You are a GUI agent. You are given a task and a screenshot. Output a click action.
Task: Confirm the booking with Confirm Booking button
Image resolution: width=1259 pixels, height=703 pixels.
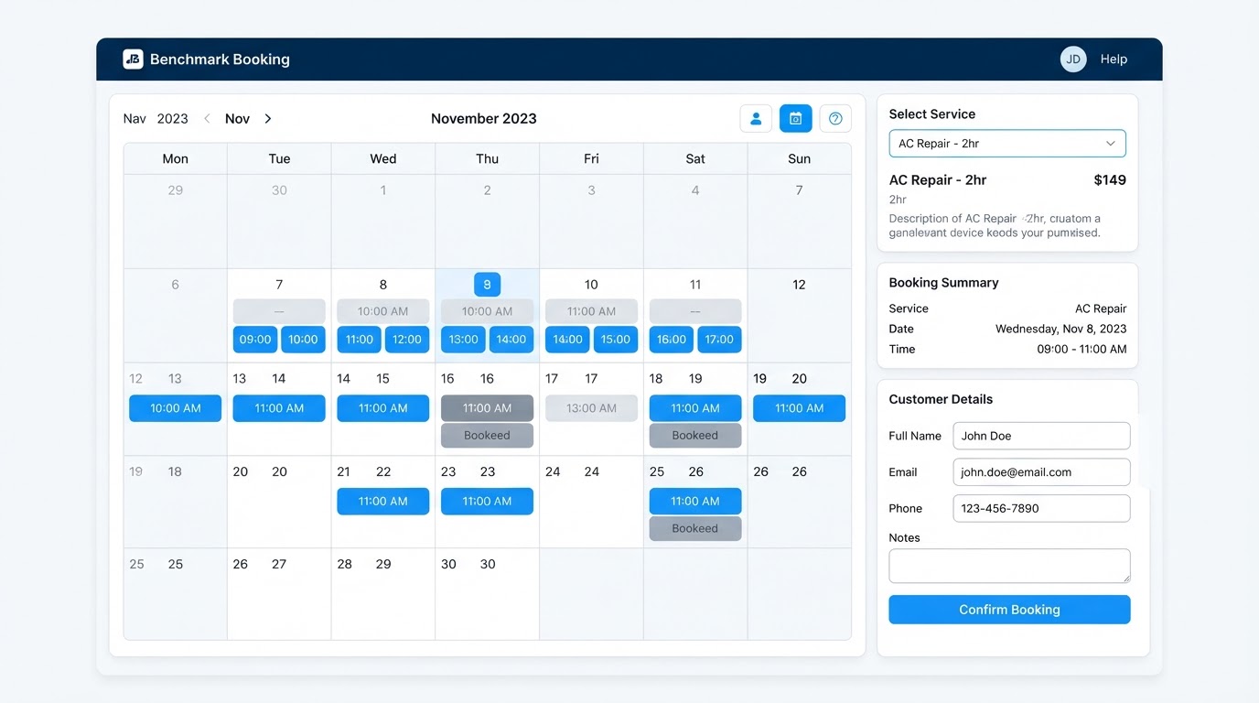click(x=1009, y=610)
